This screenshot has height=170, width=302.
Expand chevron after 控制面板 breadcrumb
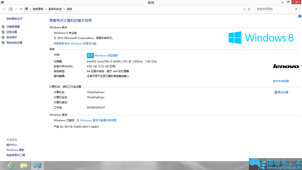coord(46,9)
